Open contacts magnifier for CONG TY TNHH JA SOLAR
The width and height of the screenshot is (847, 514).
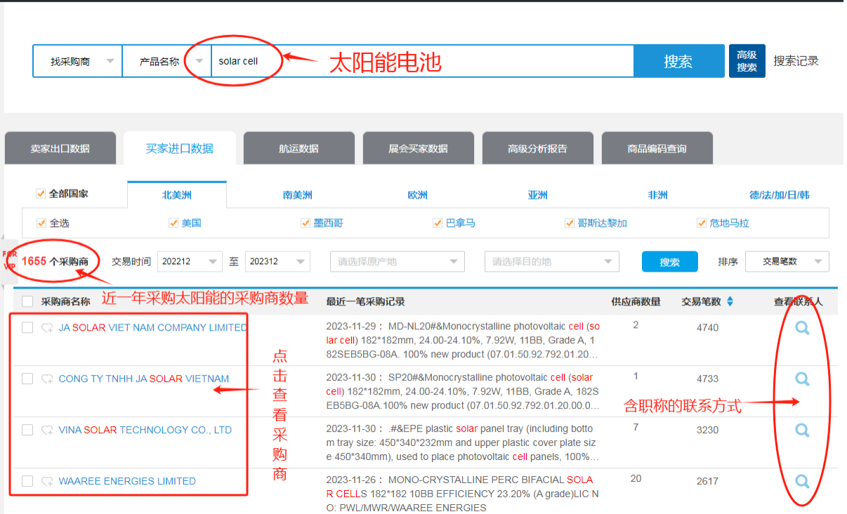click(x=802, y=379)
